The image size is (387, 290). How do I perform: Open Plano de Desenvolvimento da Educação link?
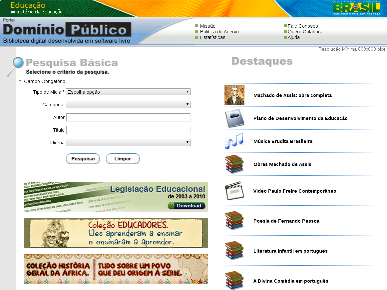[300, 118]
